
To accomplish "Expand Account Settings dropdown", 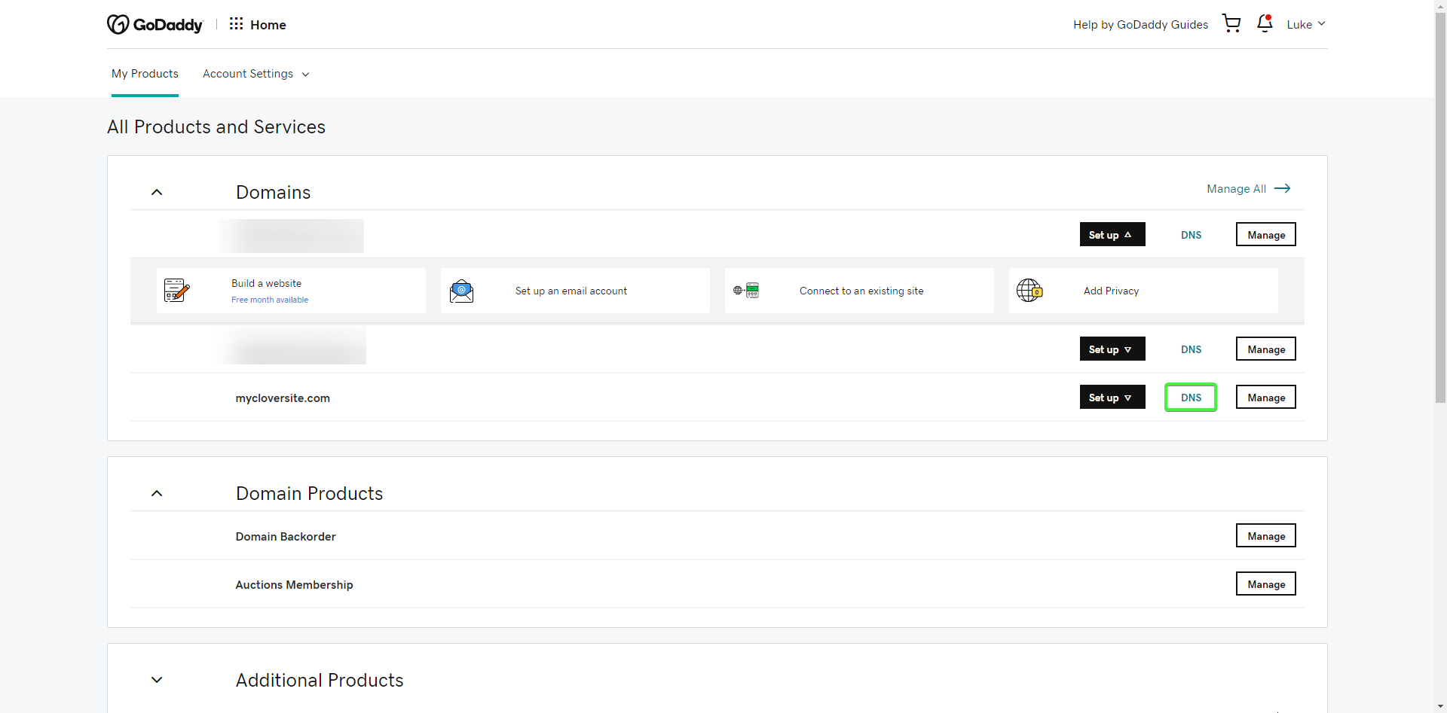I will (256, 74).
